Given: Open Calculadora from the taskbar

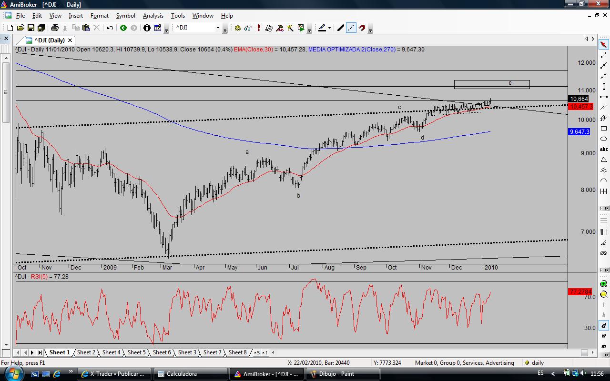Looking at the screenshot, I should (x=181, y=374).
